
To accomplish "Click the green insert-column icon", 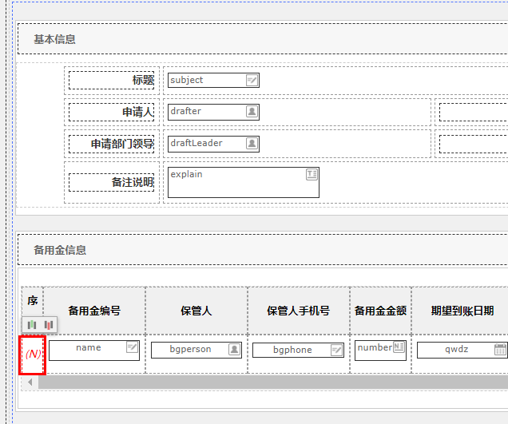I will pyautogui.click(x=32, y=324).
